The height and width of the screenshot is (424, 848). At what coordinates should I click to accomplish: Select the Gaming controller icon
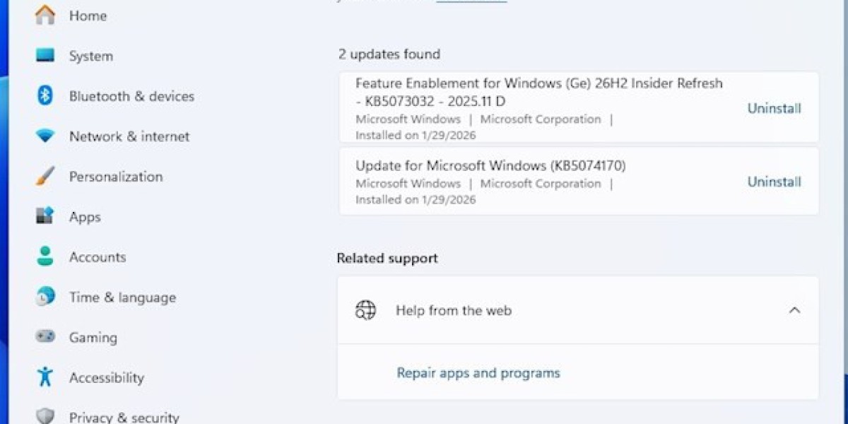45,337
